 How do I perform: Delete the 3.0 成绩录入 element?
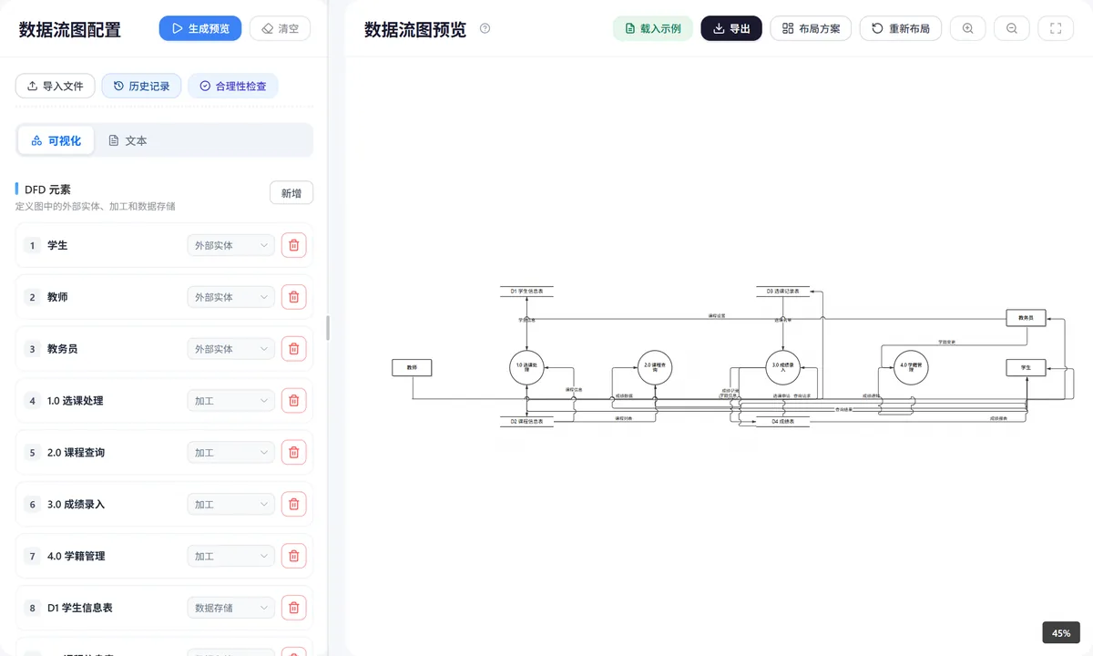tap(293, 504)
